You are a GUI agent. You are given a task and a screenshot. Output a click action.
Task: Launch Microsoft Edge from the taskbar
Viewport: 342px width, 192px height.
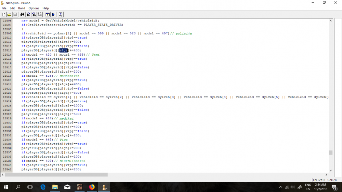click(43, 187)
